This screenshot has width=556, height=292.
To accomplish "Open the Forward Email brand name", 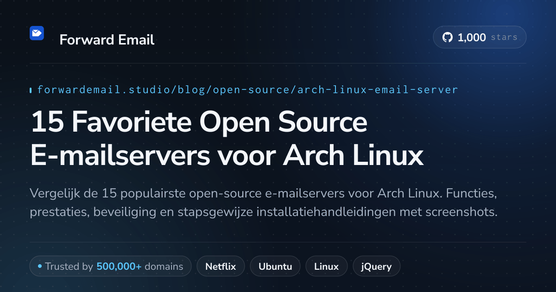I will pos(107,40).
